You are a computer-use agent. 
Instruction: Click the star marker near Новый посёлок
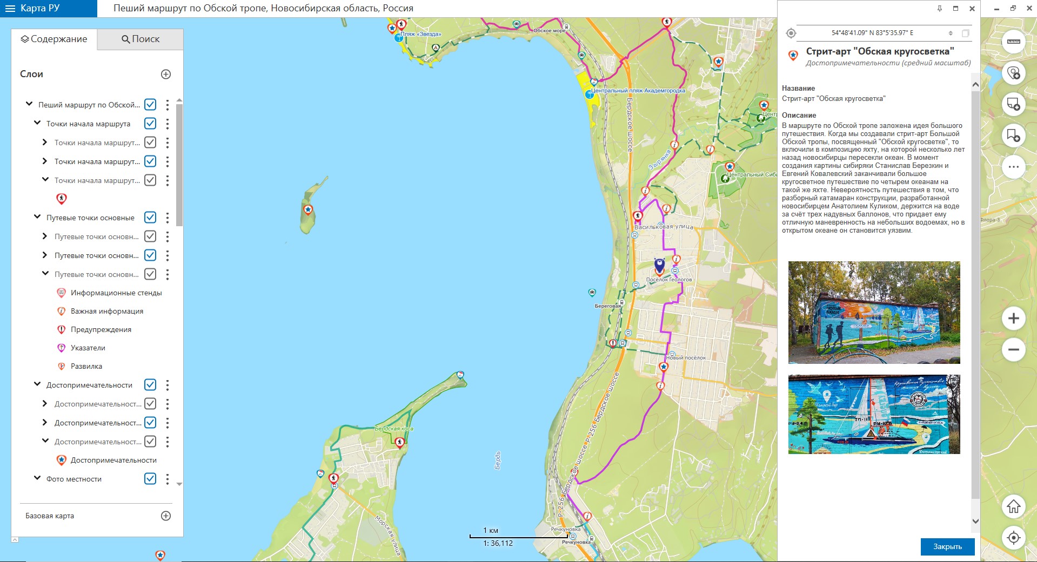(x=664, y=367)
